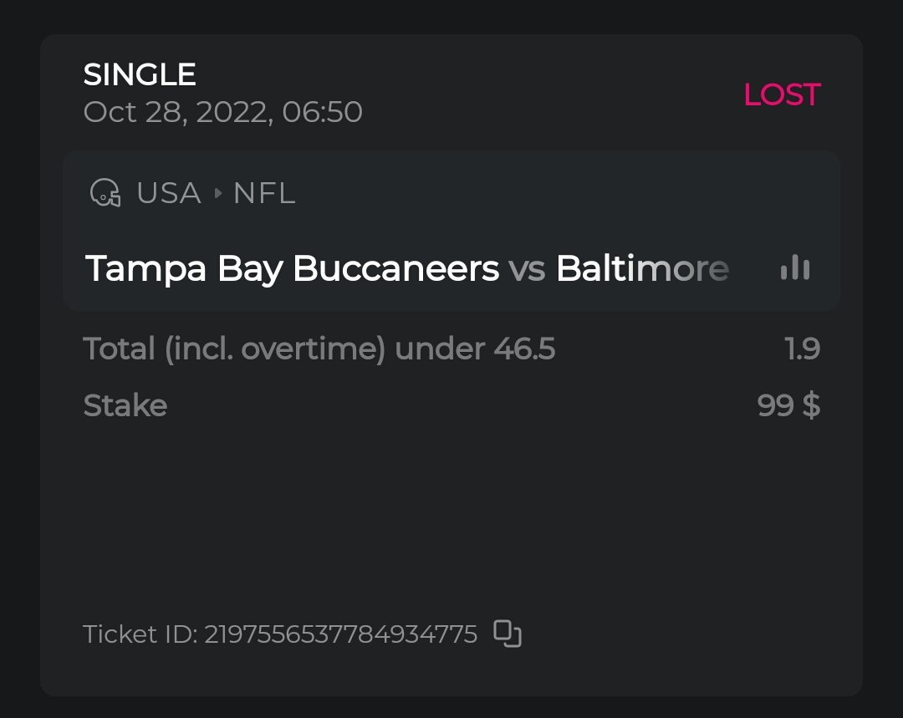The width and height of the screenshot is (903, 718).
Task: Select the Tampa Bay Buccaneers team name
Action: [292, 269]
